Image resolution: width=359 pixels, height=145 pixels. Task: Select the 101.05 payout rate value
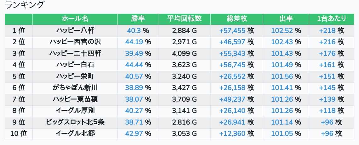point(282,134)
